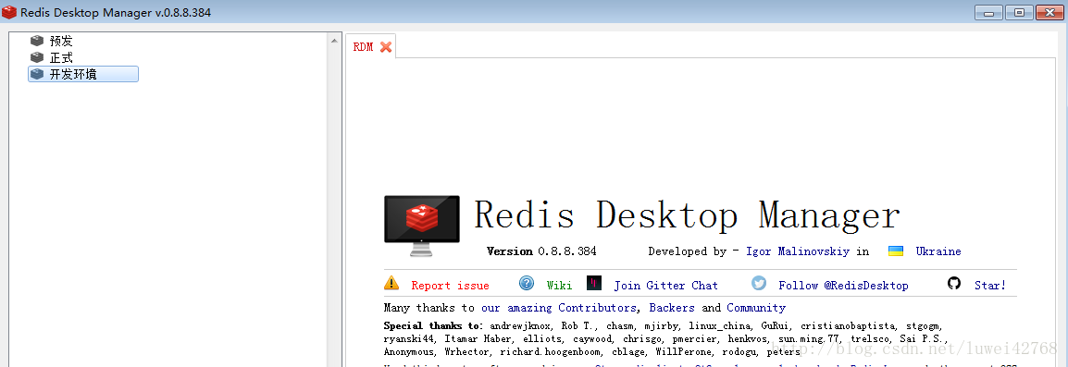The width and height of the screenshot is (1068, 367).
Task: Open the Report issue link
Action: pos(450,286)
